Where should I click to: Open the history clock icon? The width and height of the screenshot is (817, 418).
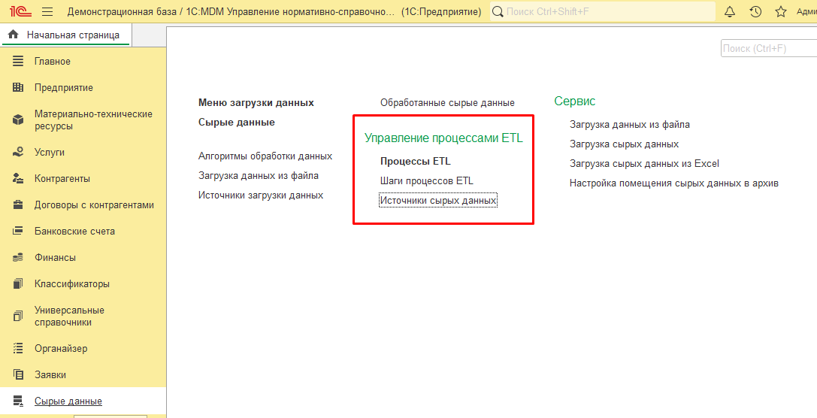coord(755,11)
